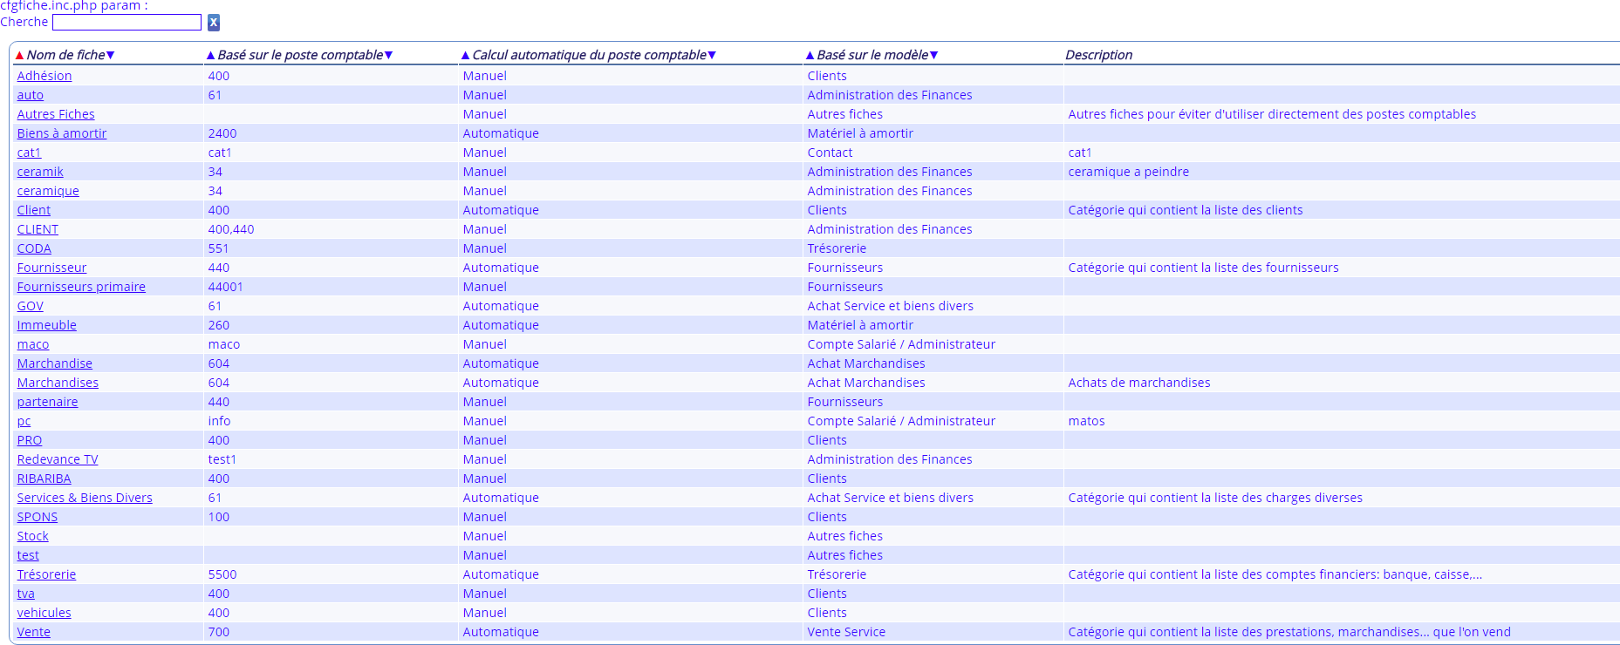Open the Trésorerie fiche link
This screenshot has width=1620, height=645.
(x=47, y=574)
